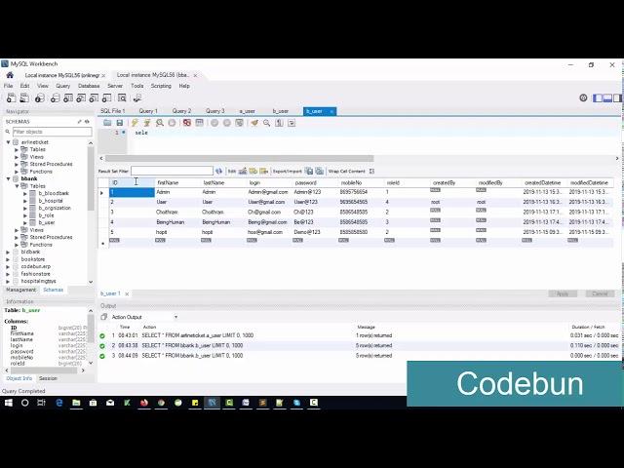Click Open SQL script icon in main toolbar

(x=24, y=97)
